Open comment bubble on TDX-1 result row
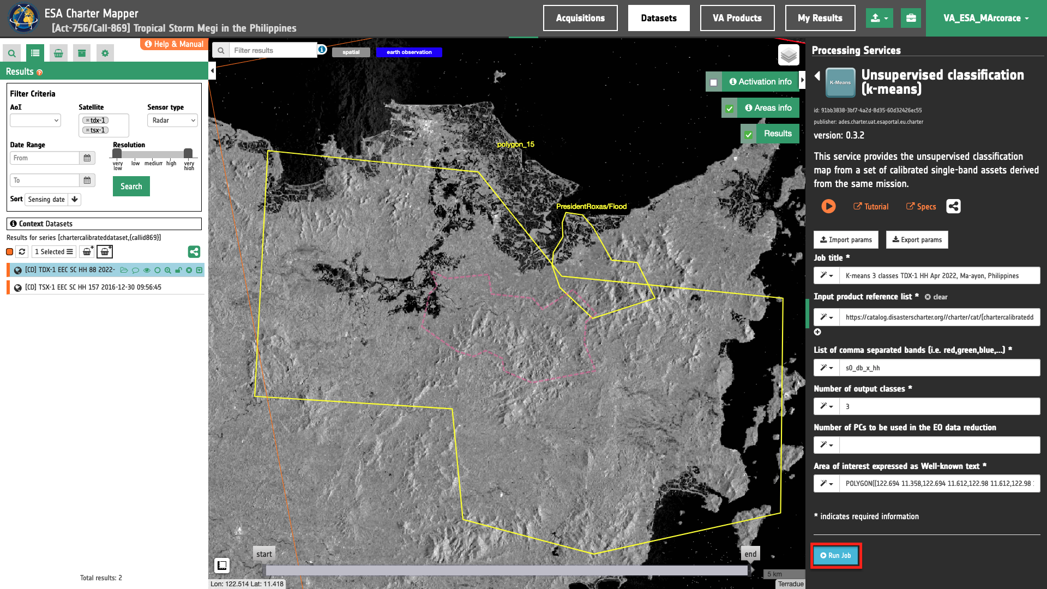The height and width of the screenshot is (589, 1047). tap(135, 270)
